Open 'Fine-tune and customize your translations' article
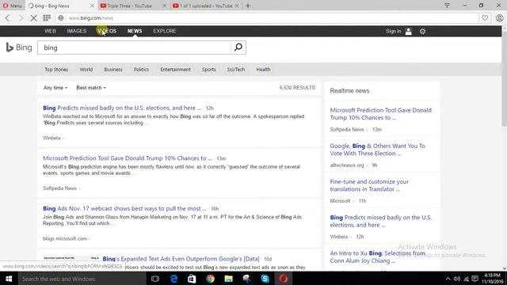507x285 pixels. click(x=369, y=185)
